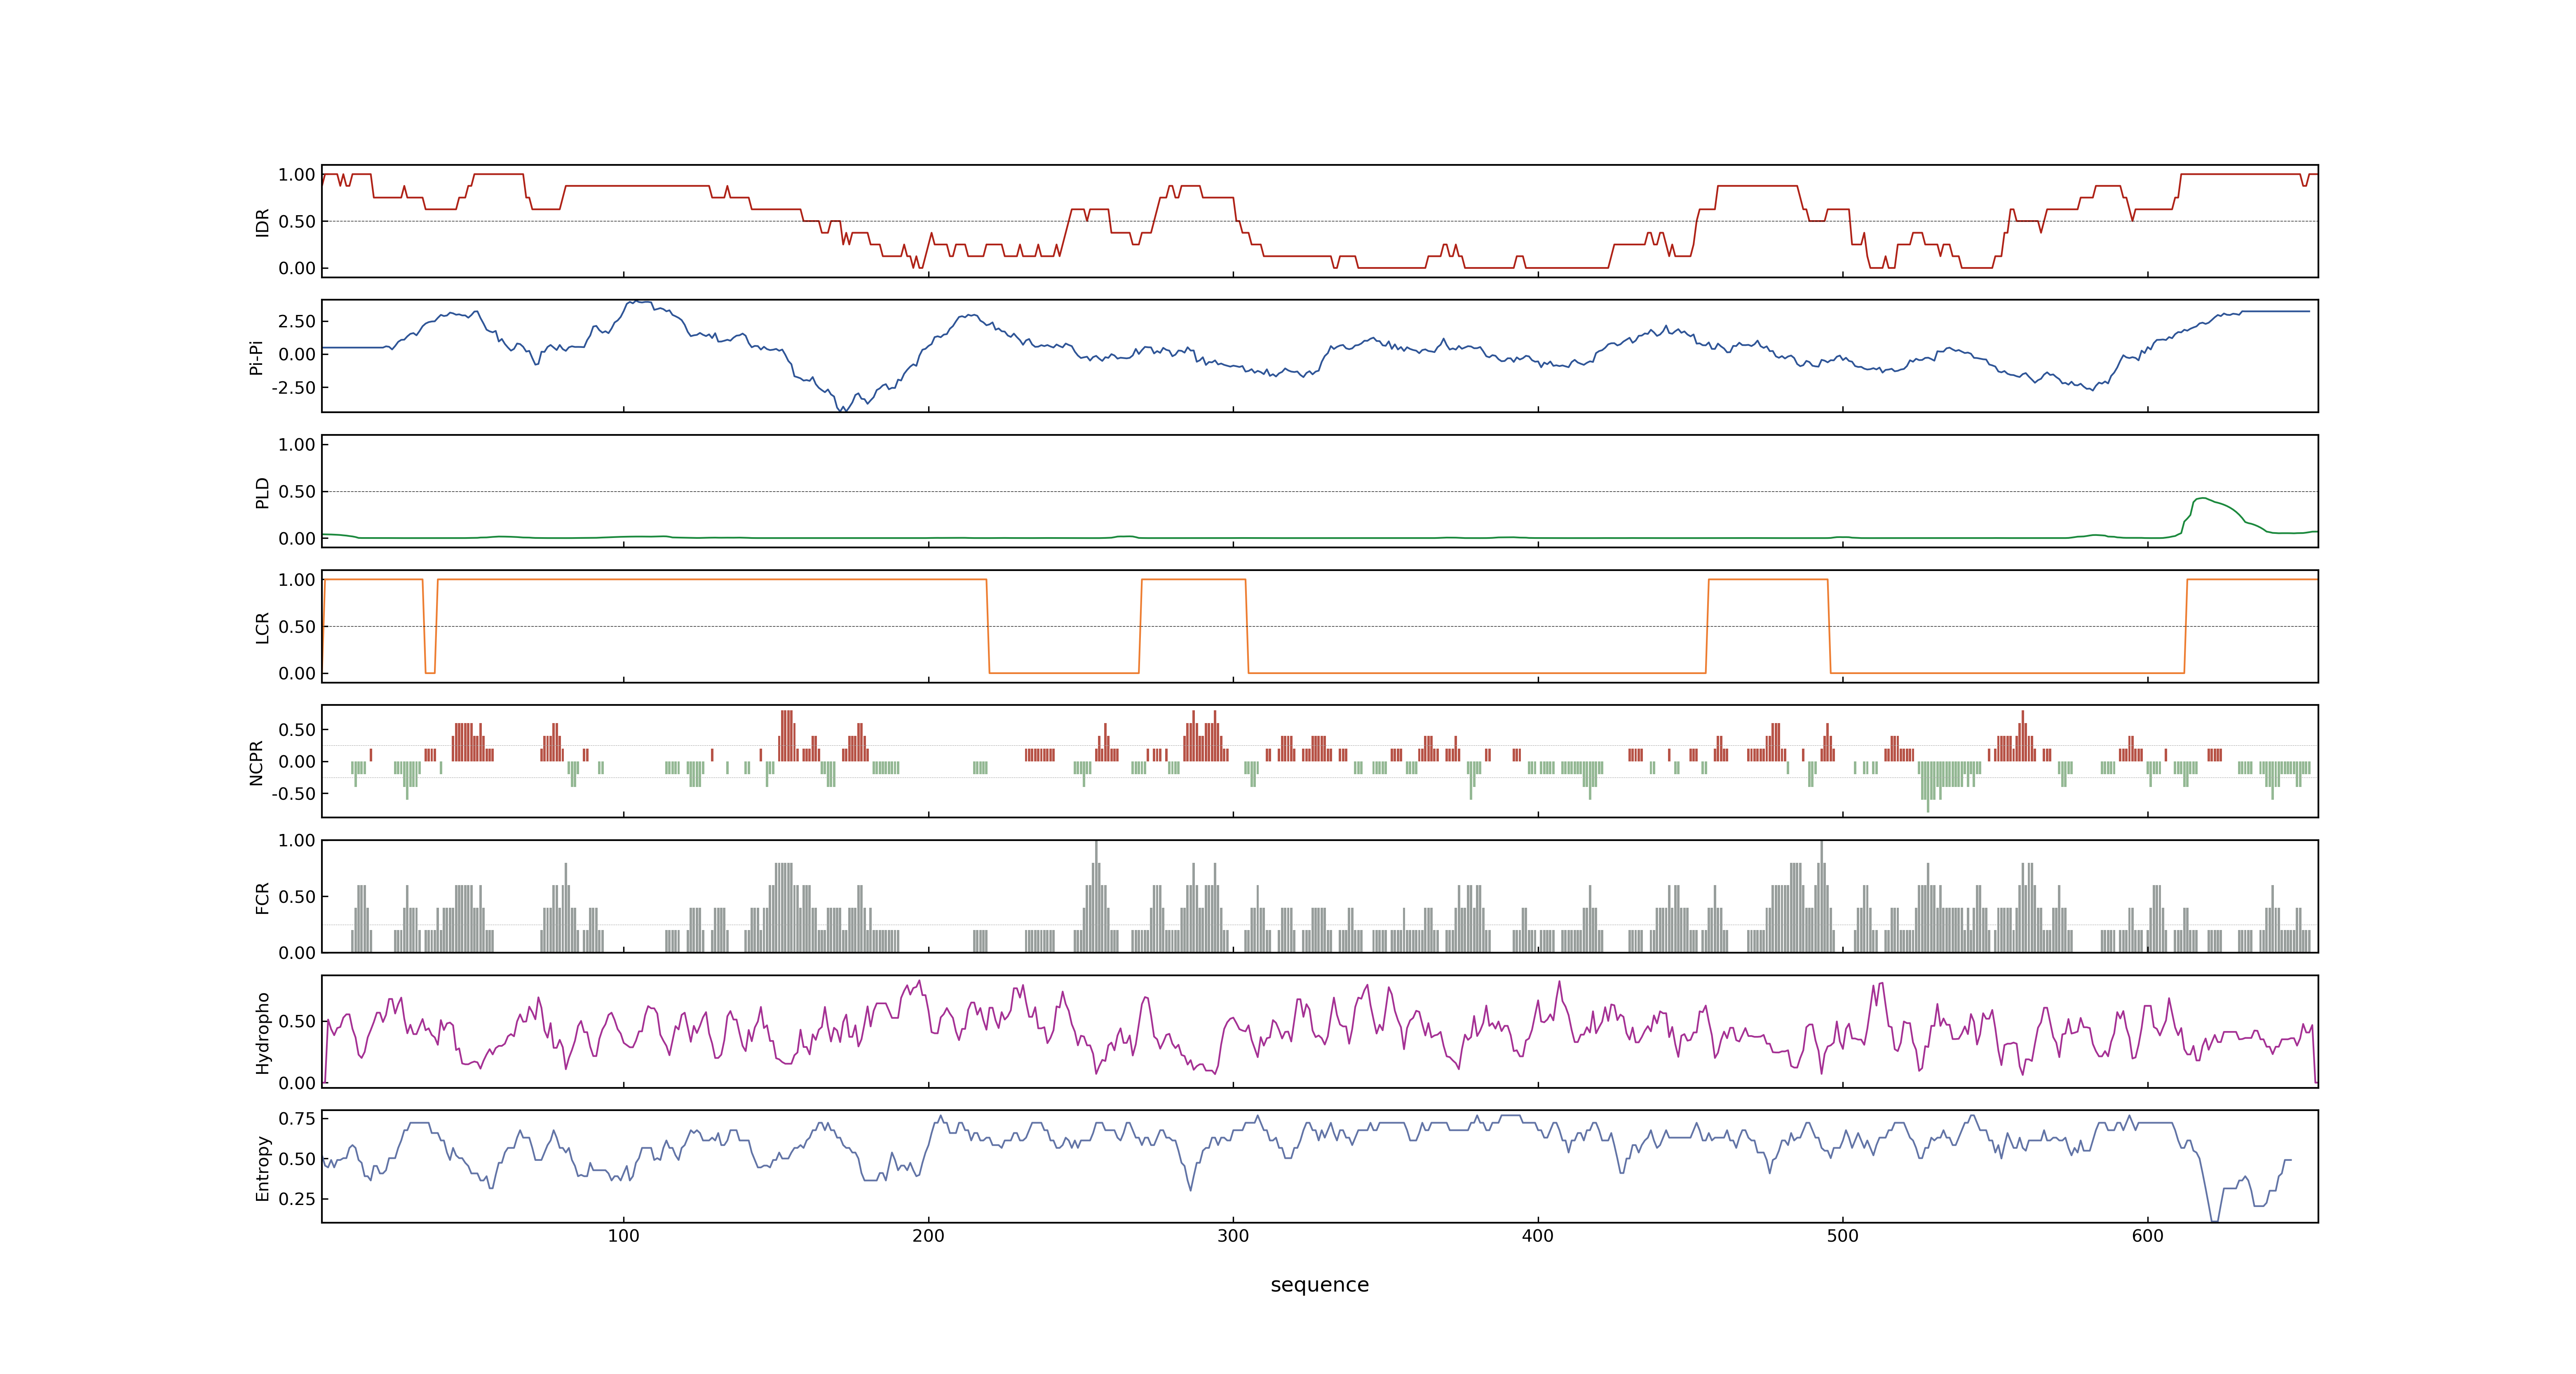
Task: Click the x-axis tick label 400
Action: coord(1538,1236)
